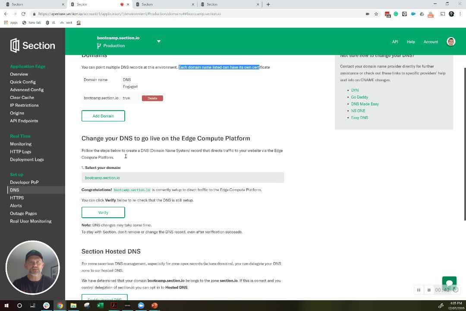Open the Google Drive extension icon
Viewport: 466px width, 311px height.
coord(422,14)
